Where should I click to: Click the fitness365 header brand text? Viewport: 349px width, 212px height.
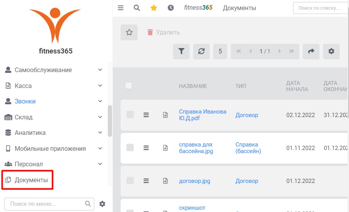(198, 8)
